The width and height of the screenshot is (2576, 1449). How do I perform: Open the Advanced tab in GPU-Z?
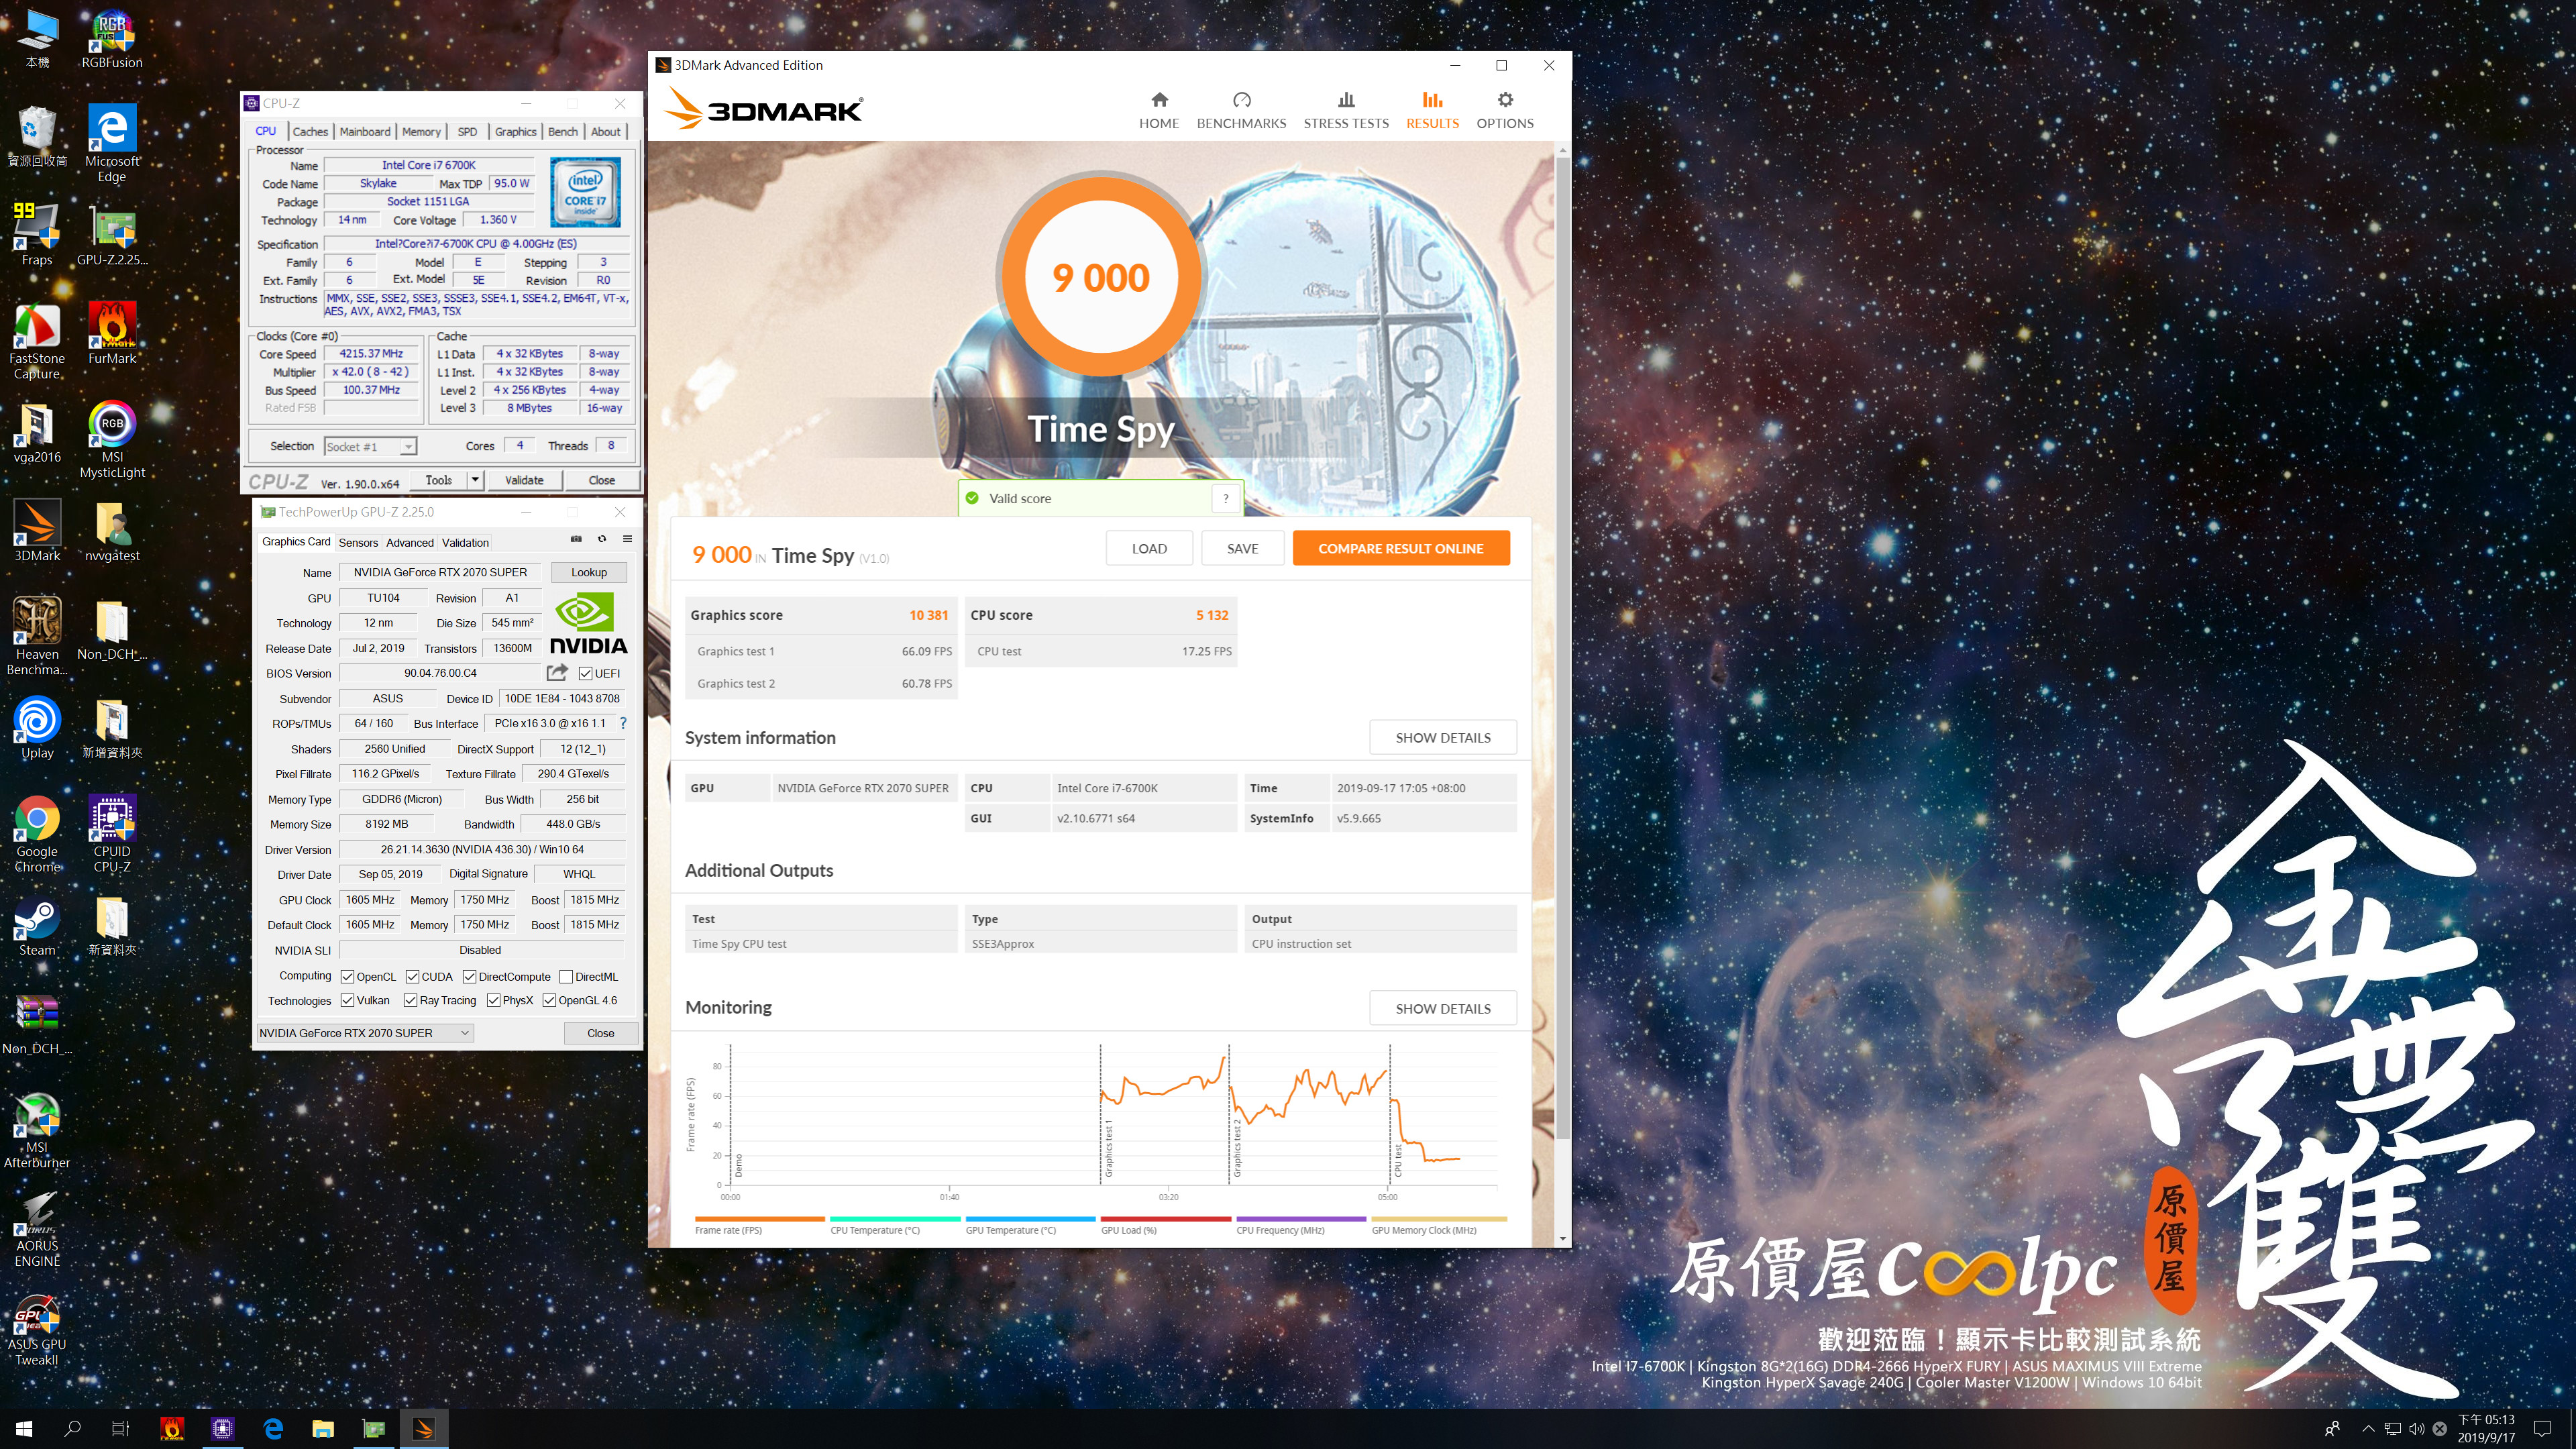pyautogui.click(x=410, y=542)
